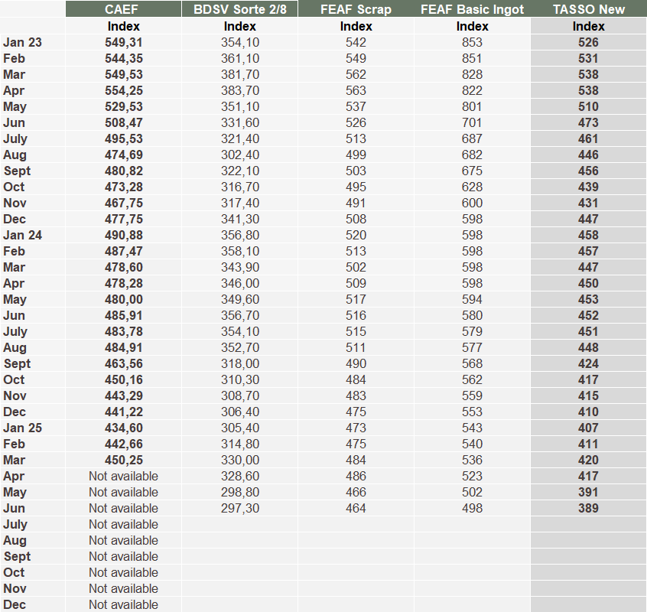Select BDSV cell 381,70
This screenshot has height=612, width=647.
[239, 75]
